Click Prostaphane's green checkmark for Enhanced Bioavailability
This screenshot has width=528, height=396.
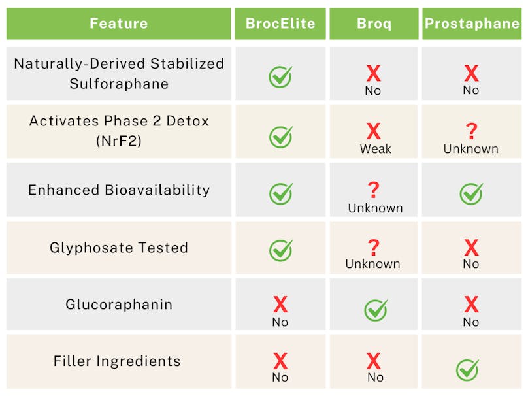pyautogui.click(x=470, y=193)
